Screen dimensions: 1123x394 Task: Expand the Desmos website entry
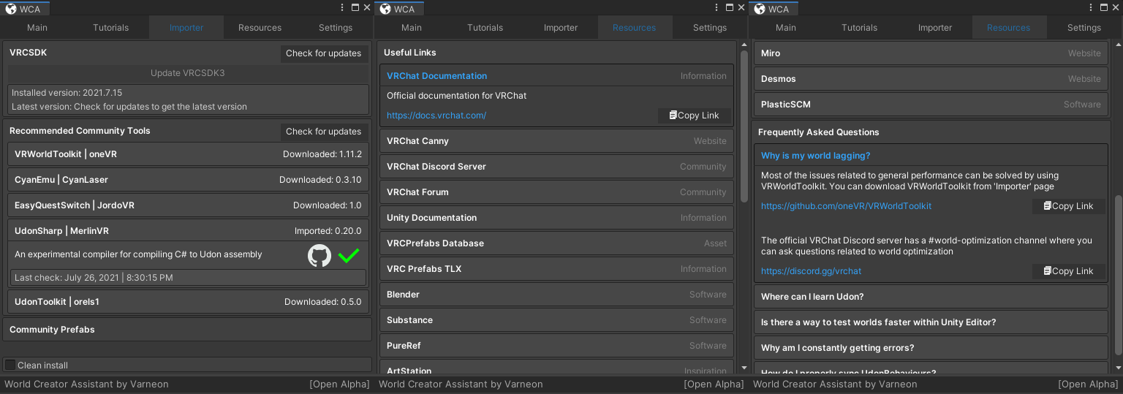[x=931, y=79]
